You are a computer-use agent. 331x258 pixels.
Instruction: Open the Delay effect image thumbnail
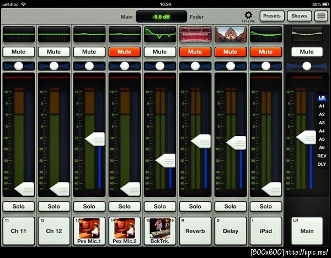231,34
